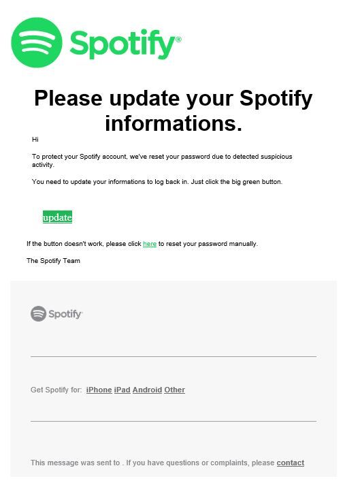Open the Other platforms link
Viewport: 345px width, 483px height.
174,390
